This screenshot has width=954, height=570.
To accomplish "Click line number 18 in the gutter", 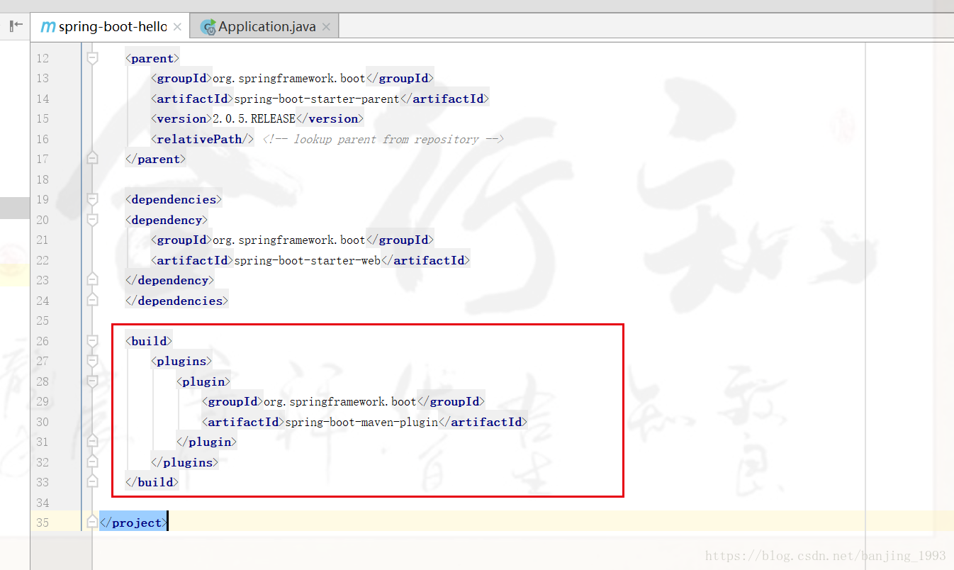I will click(x=43, y=179).
